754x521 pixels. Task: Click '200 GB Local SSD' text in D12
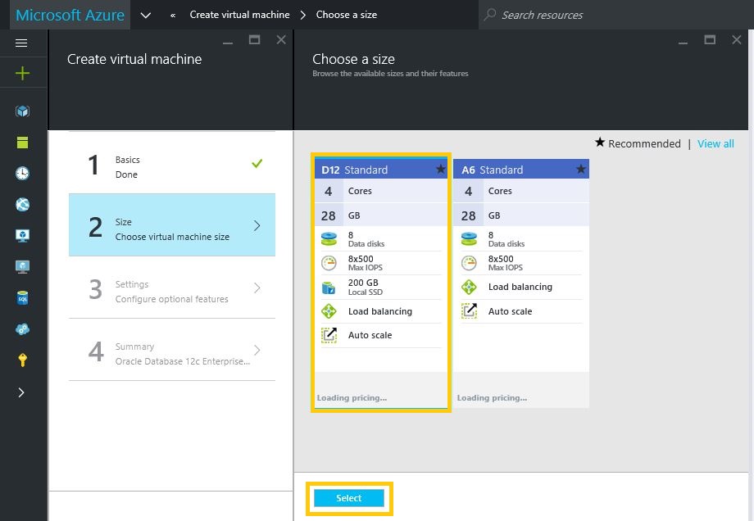(366, 287)
